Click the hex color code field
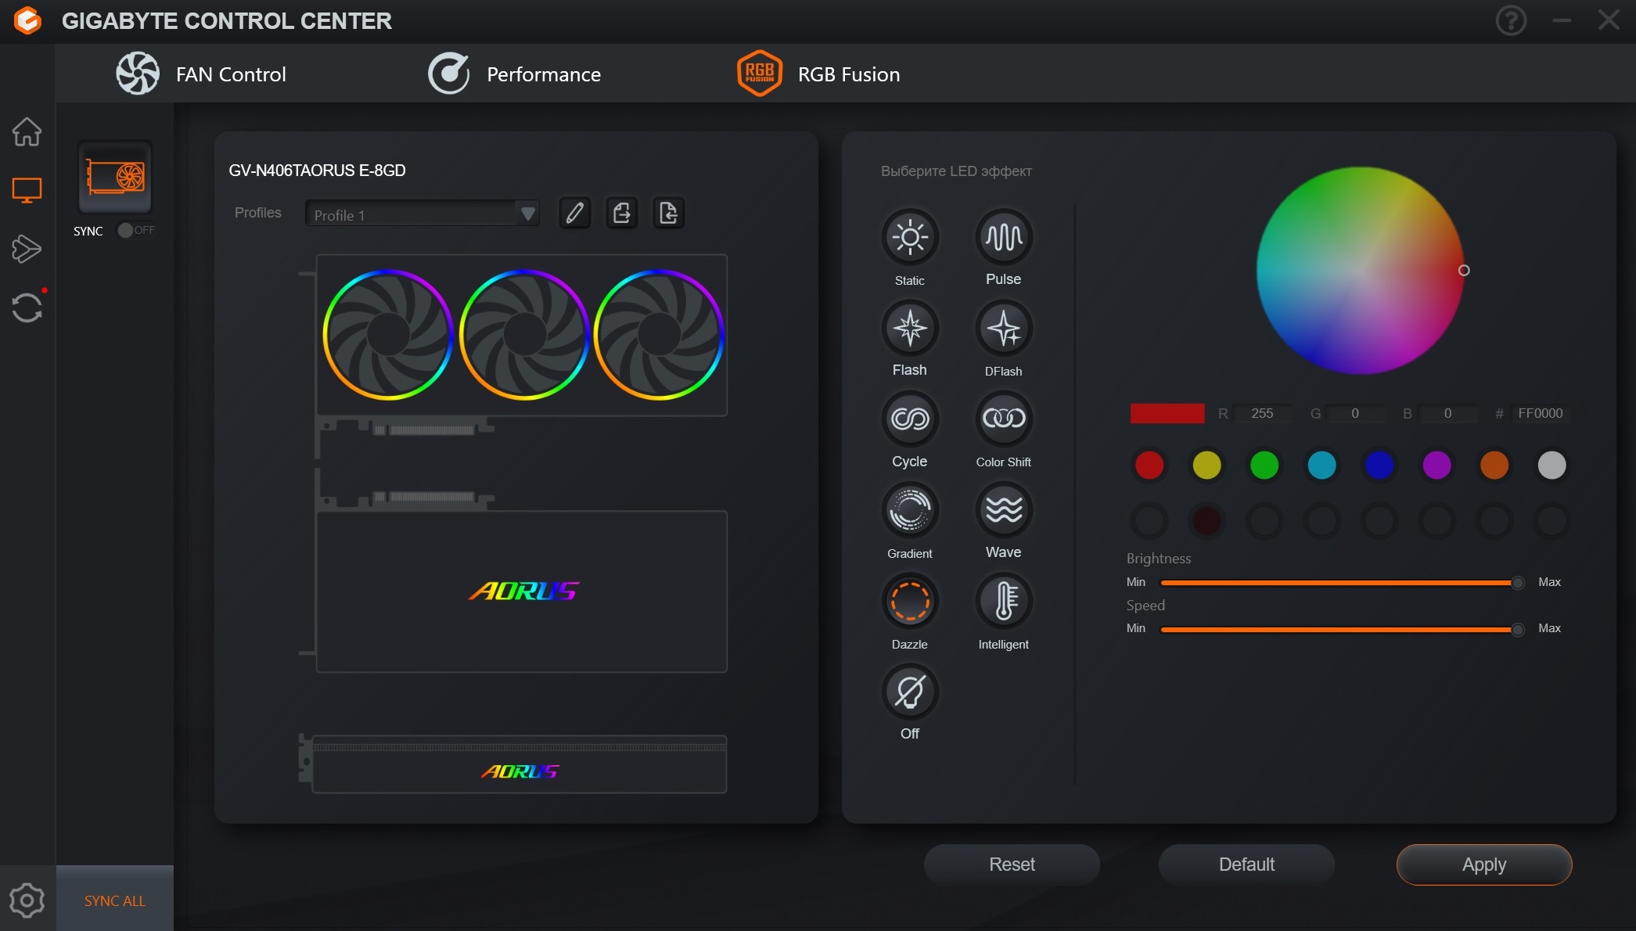The image size is (1636, 931). (1539, 413)
